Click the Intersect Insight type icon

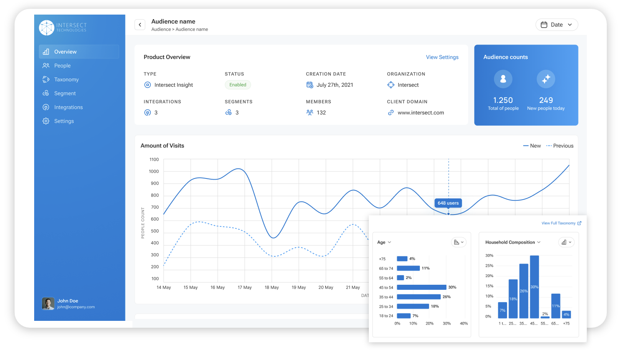(147, 85)
